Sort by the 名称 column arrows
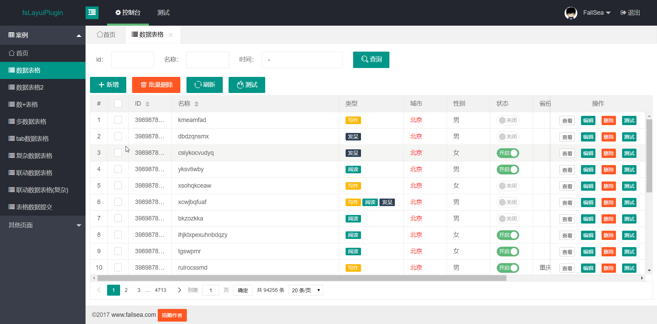The height and width of the screenshot is (324, 657). click(196, 104)
